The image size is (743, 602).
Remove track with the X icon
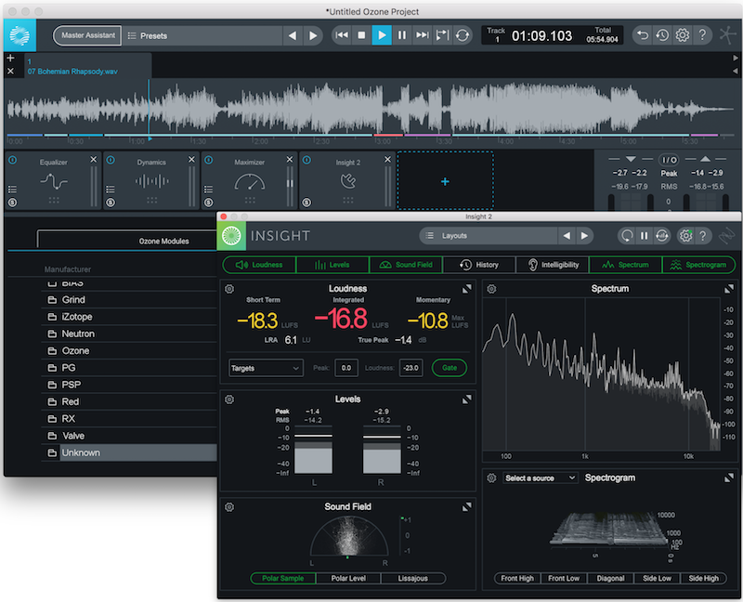click(x=10, y=72)
